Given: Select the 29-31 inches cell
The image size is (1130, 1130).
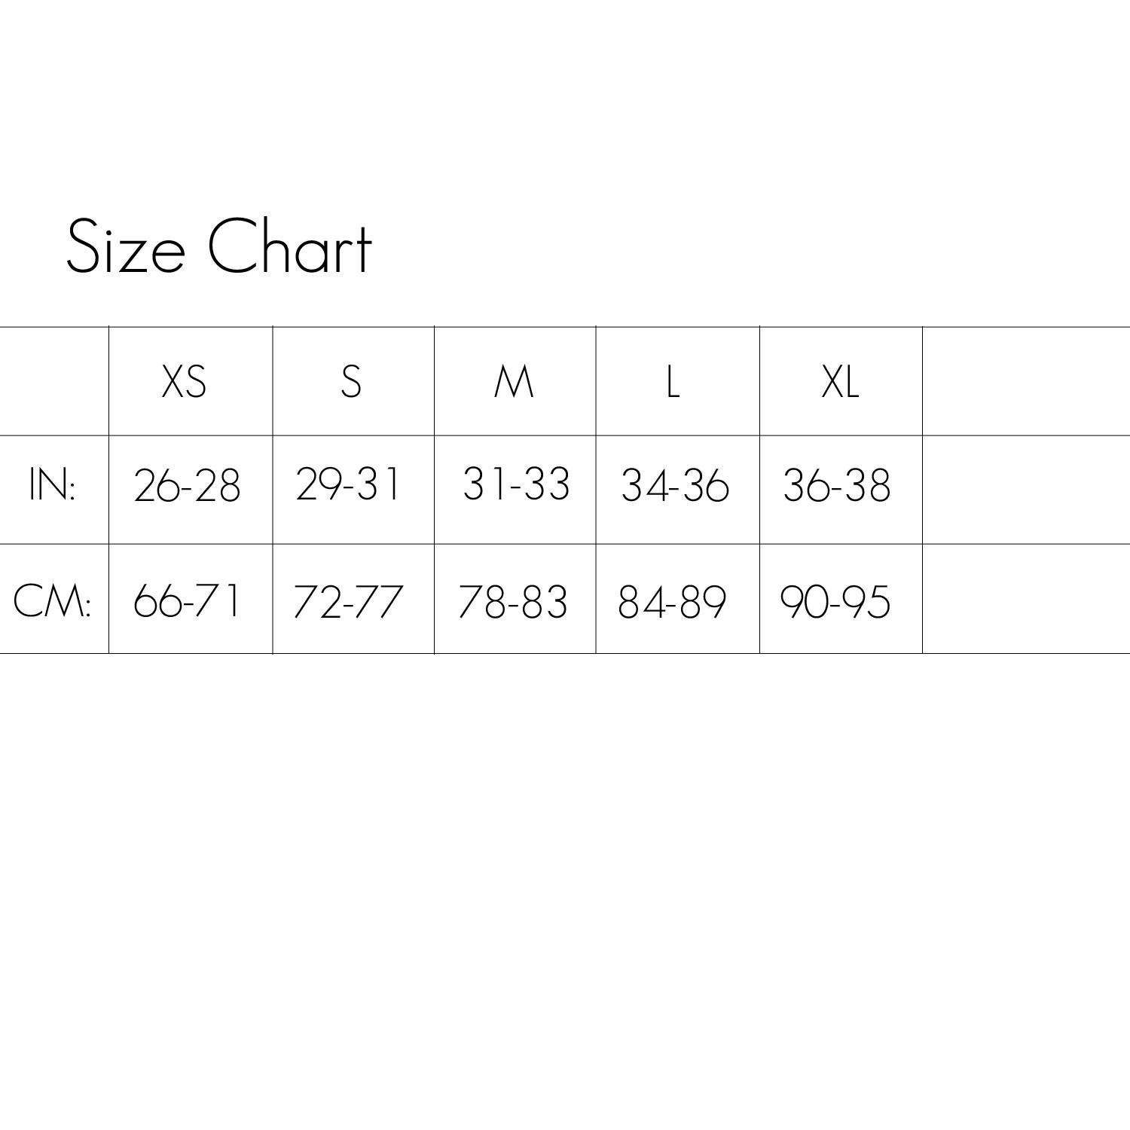Looking at the screenshot, I should coord(348,484).
